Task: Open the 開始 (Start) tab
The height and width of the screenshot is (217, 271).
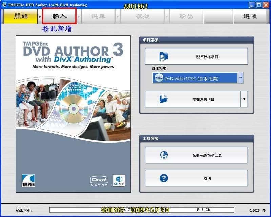Action: (x=21, y=16)
